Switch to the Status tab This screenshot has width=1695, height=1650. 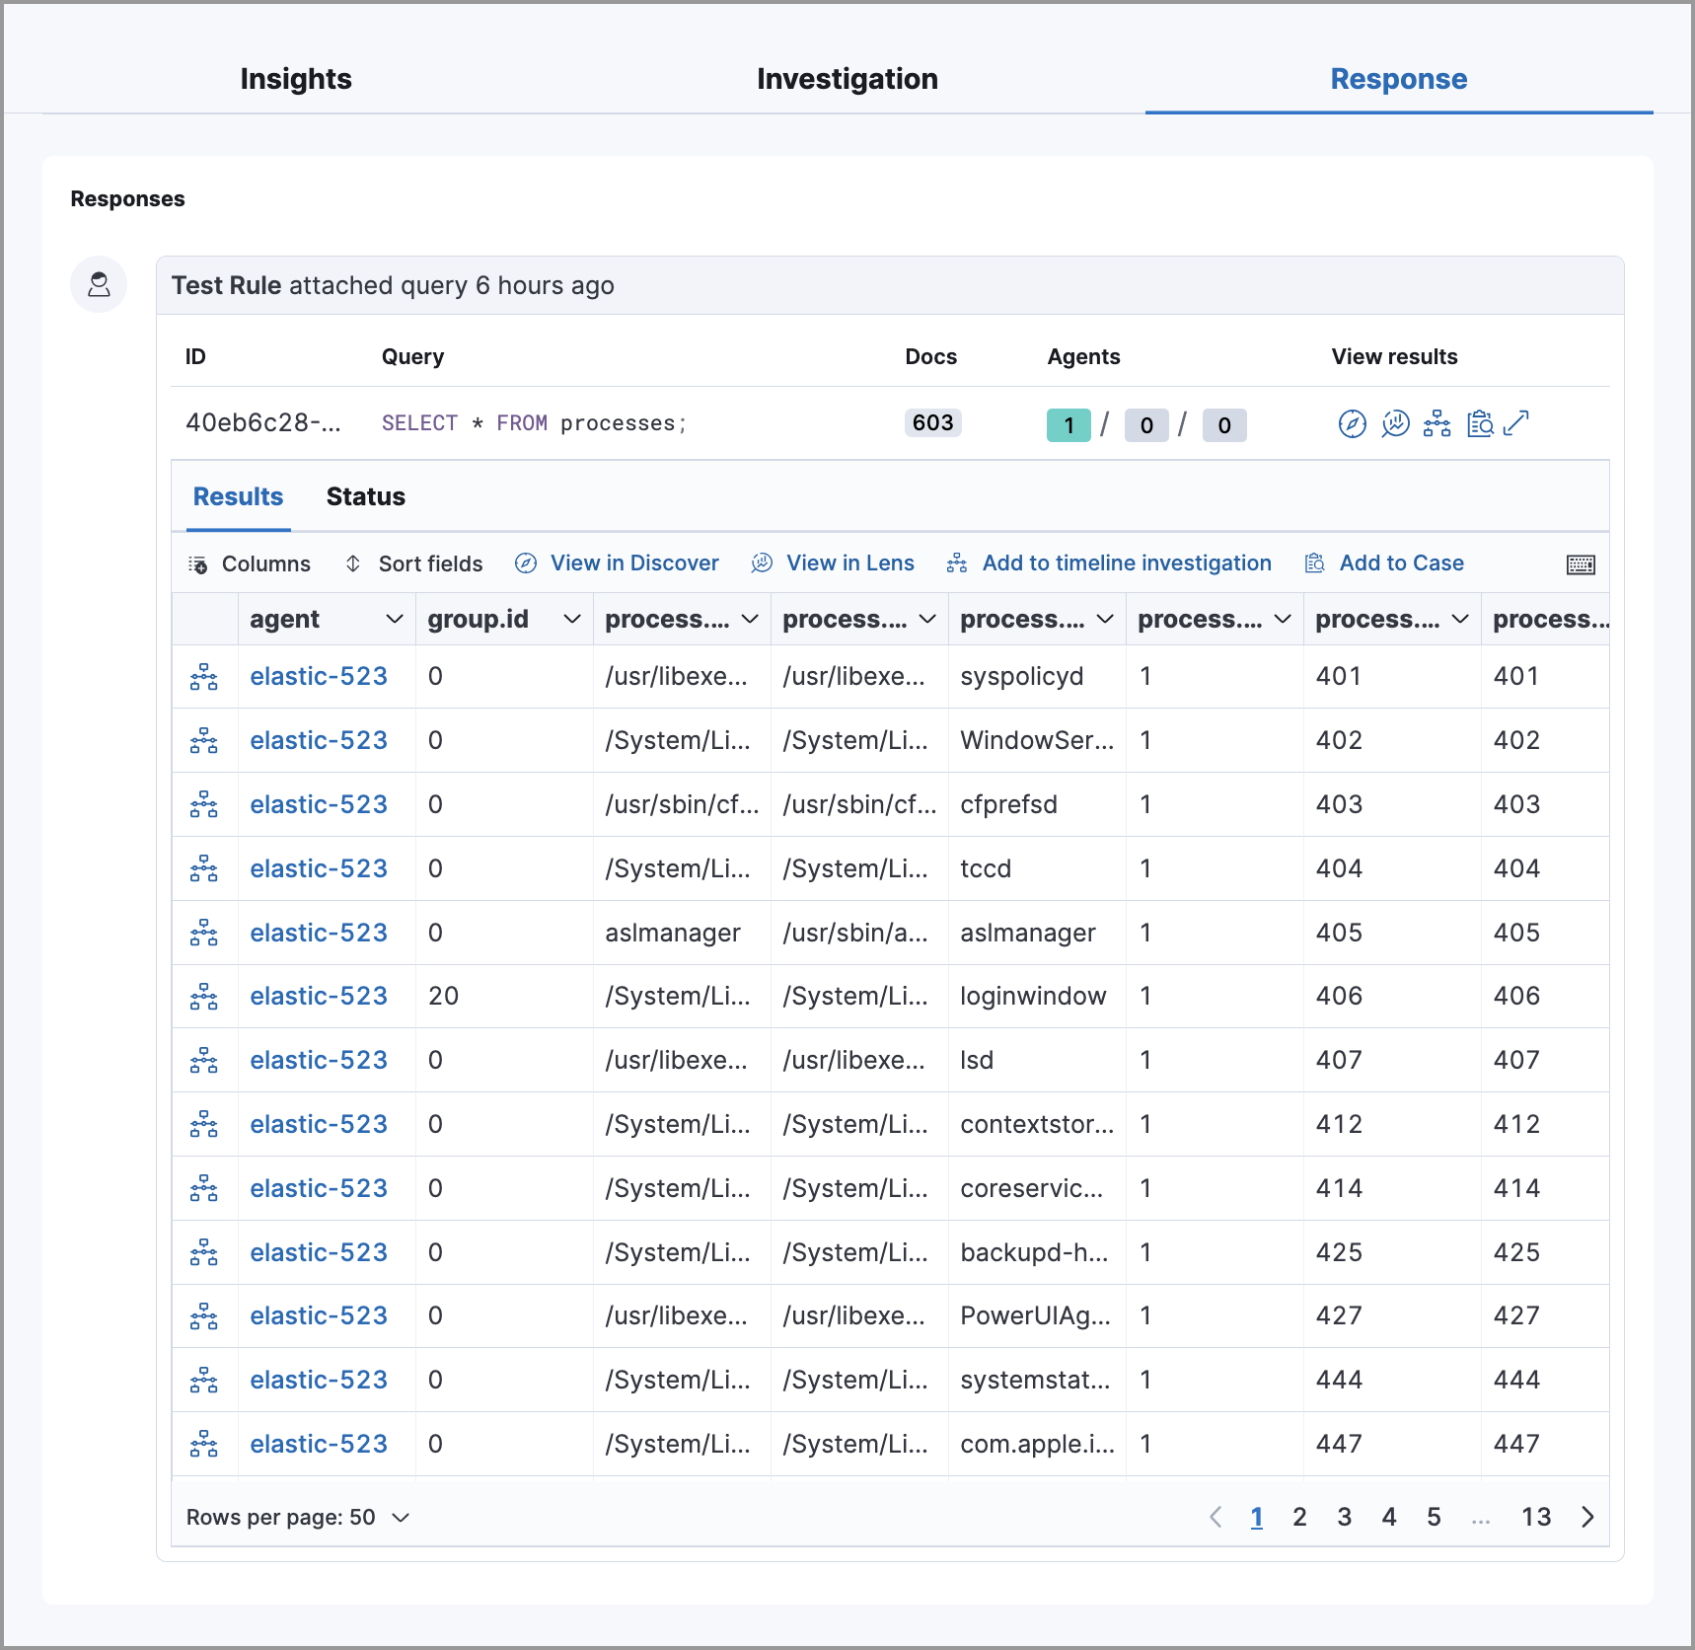tap(364, 496)
